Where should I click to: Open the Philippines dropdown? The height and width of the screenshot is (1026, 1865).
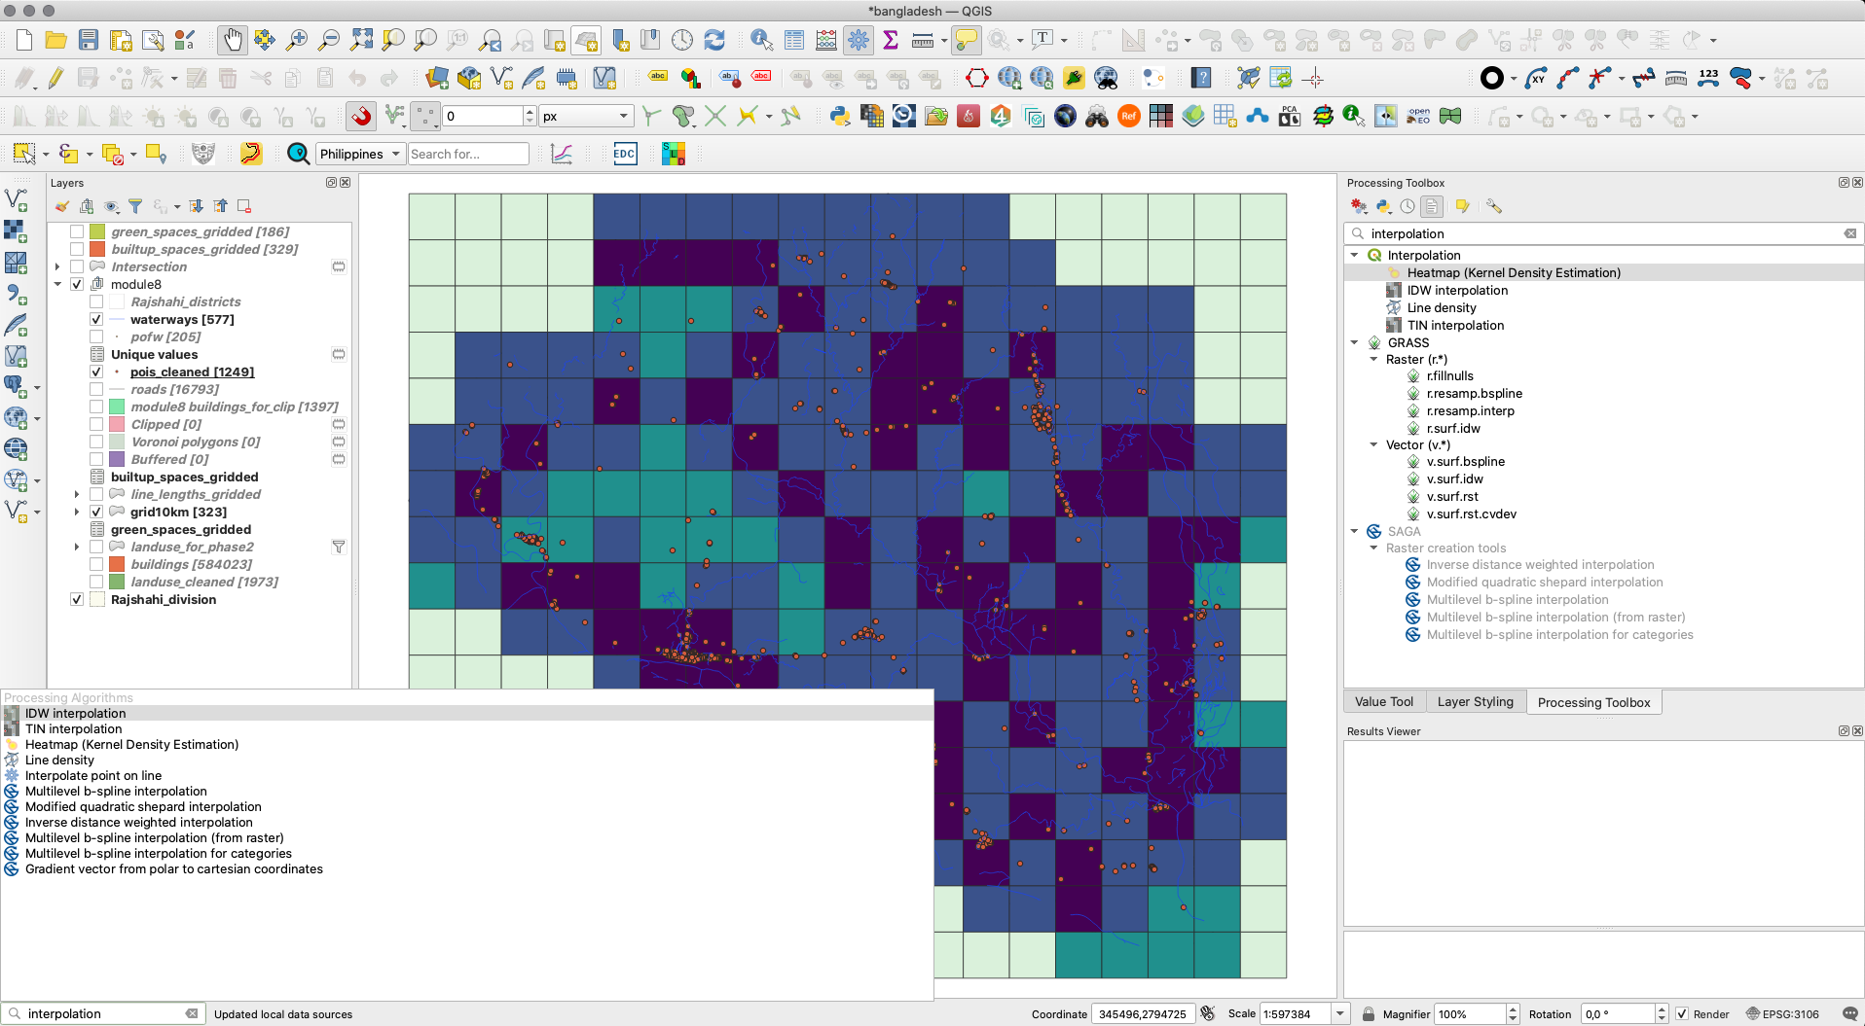(x=359, y=154)
